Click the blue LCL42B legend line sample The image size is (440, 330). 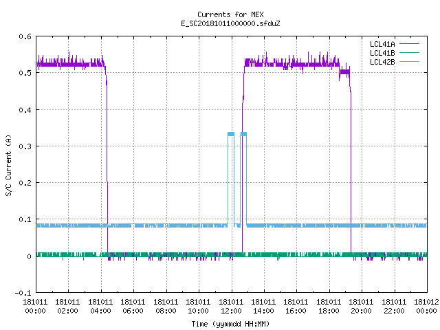[409, 61]
